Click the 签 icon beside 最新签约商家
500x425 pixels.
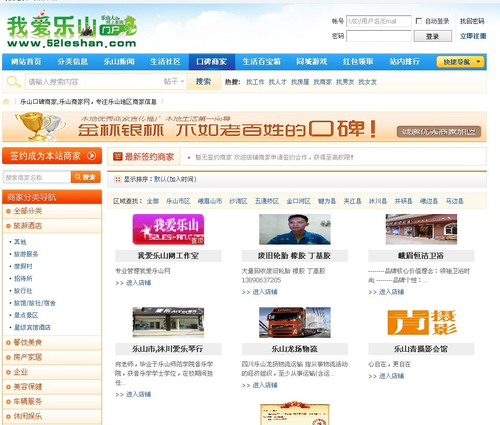pos(118,157)
